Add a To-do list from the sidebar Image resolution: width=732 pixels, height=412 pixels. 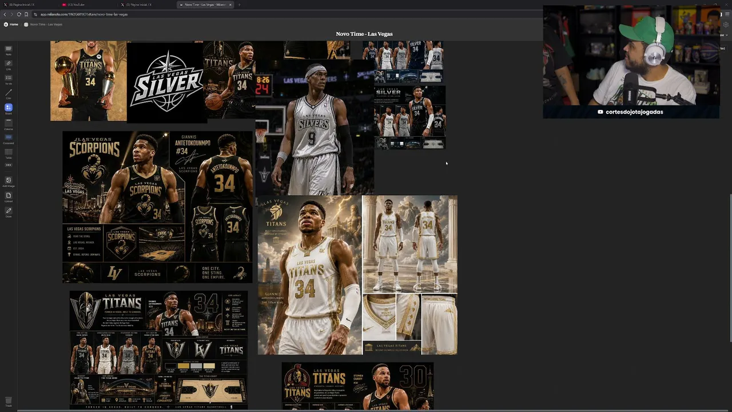tap(8, 79)
